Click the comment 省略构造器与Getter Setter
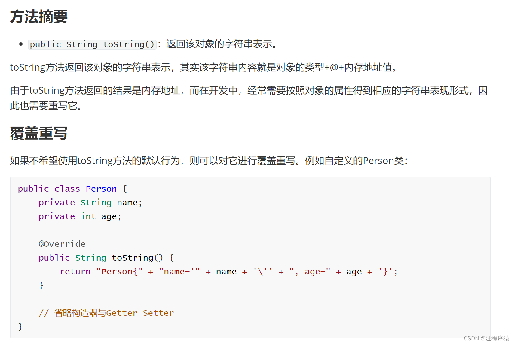The width and height of the screenshot is (514, 344). coord(106,313)
